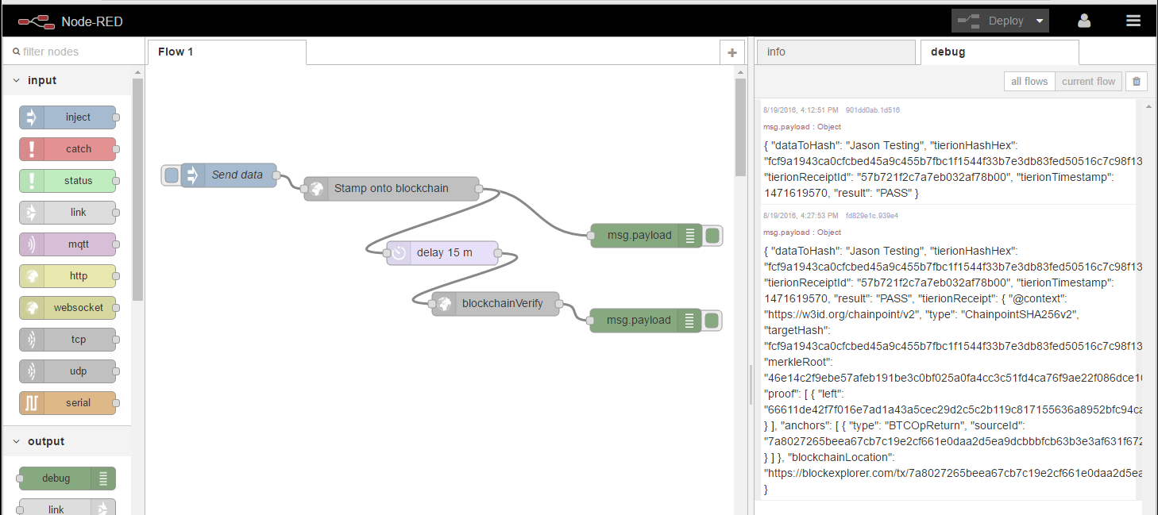Select the mqtt node in the palette
The width and height of the screenshot is (1158, 515).
click(x=68, y=244)
